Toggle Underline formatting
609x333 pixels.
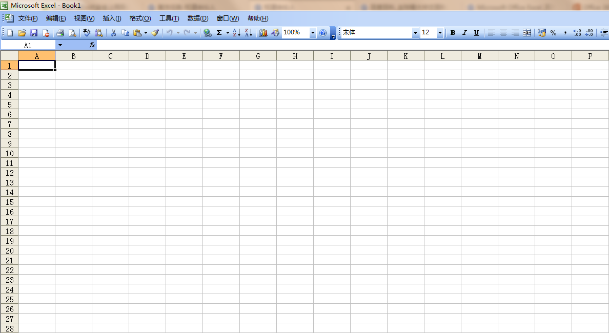[x=476, y=33]
